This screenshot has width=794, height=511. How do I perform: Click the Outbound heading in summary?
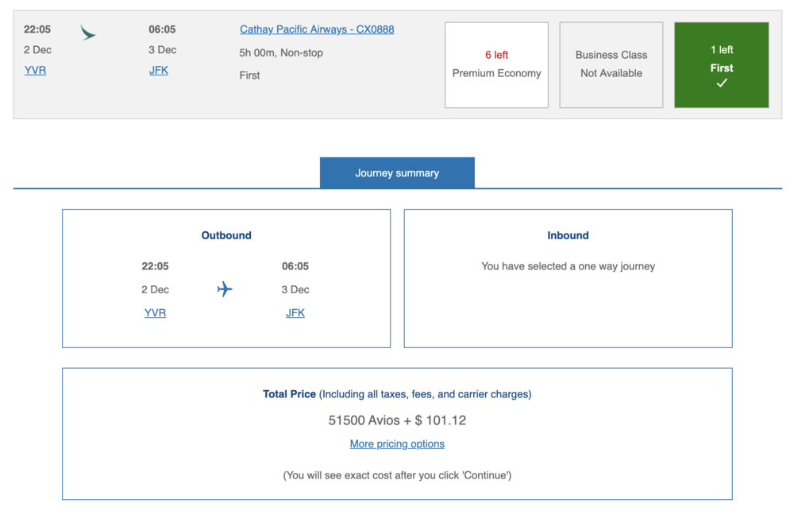[x=226, y=235]
